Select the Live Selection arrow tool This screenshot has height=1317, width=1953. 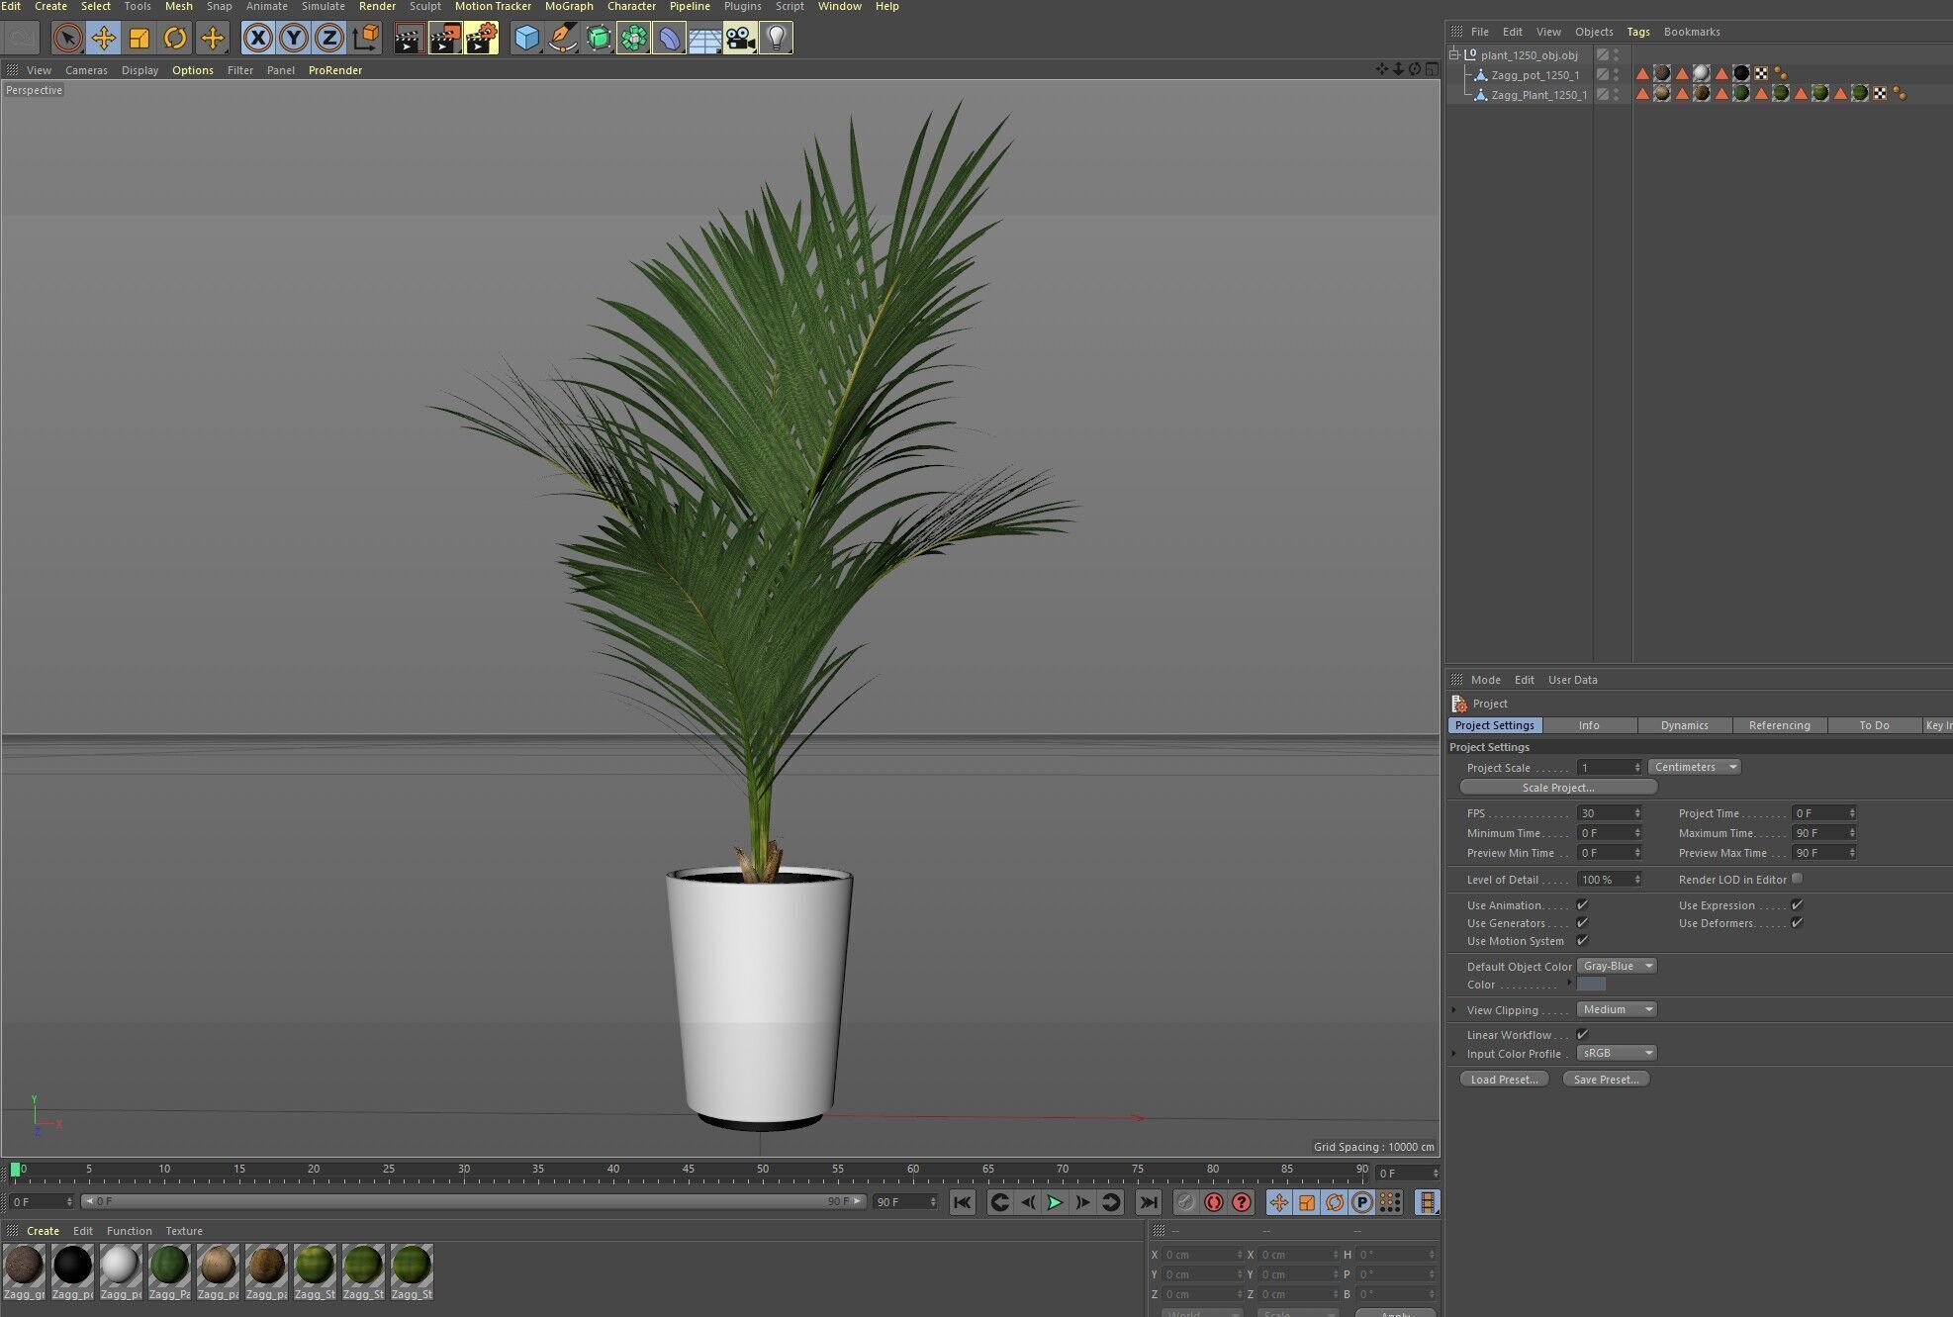[67, 39]
